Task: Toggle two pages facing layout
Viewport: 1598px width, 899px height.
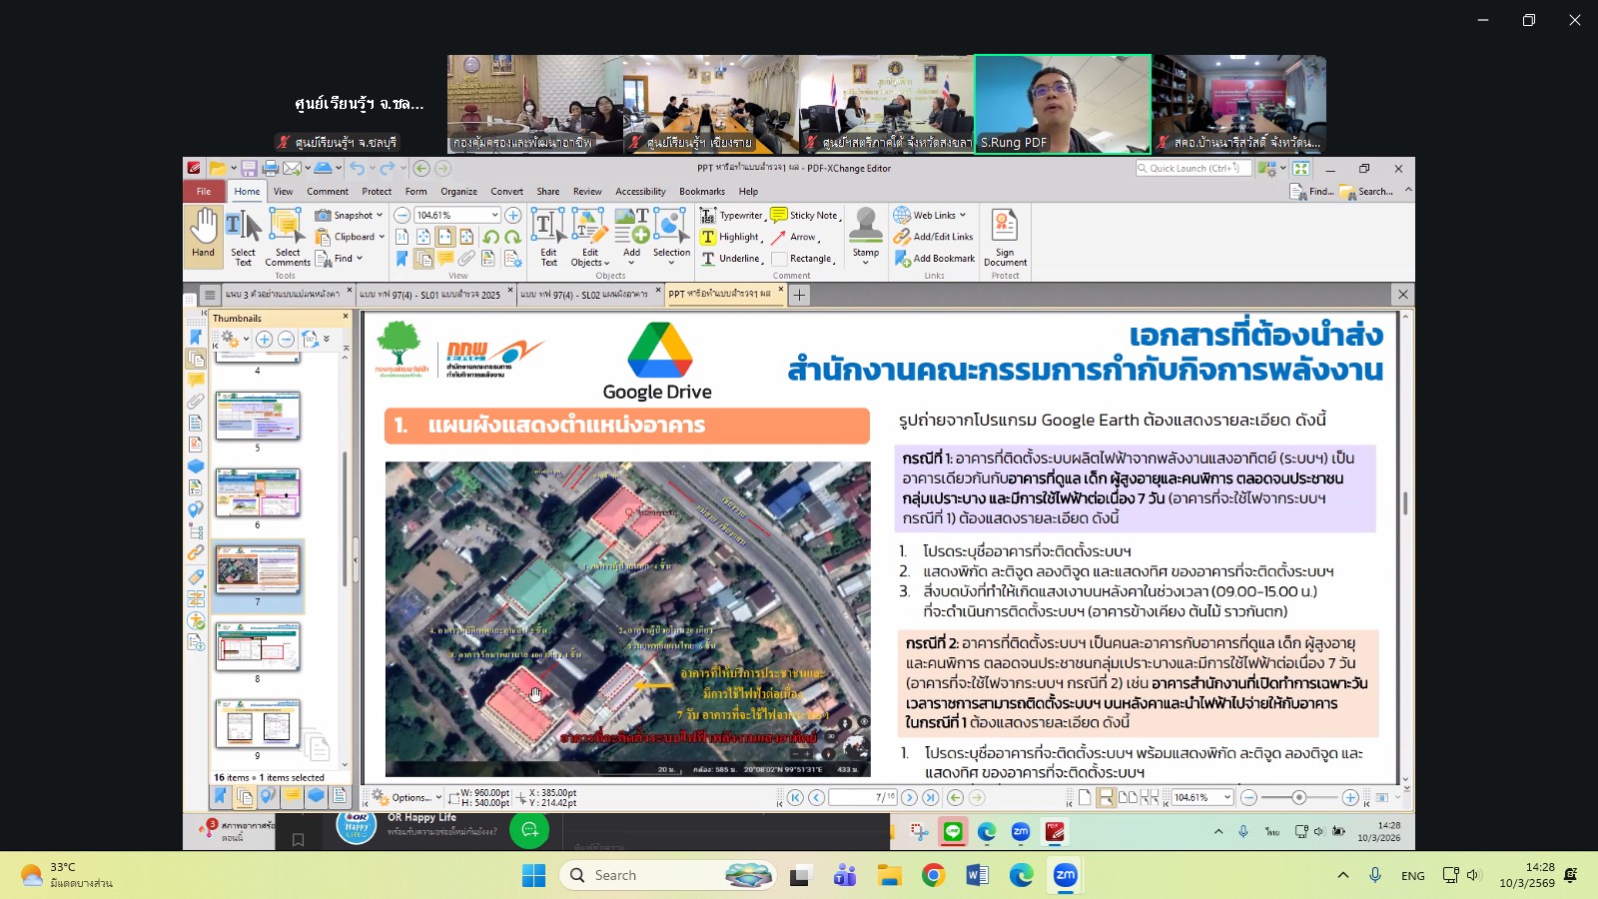Action: point(1128,797)
